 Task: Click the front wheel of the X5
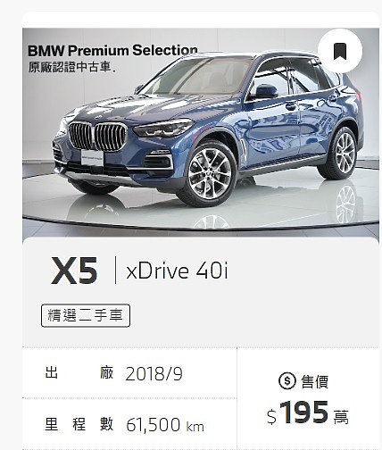click(x=210, y=174)
